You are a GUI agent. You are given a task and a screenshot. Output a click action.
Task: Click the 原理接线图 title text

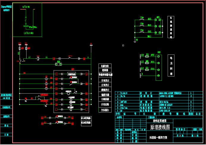pos(160,127)
